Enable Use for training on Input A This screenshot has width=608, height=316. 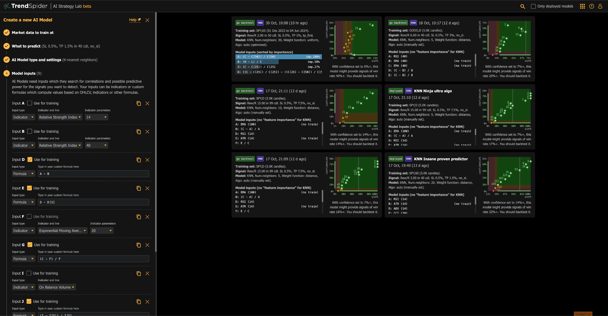pyautogui.click(x=30, y=103)
